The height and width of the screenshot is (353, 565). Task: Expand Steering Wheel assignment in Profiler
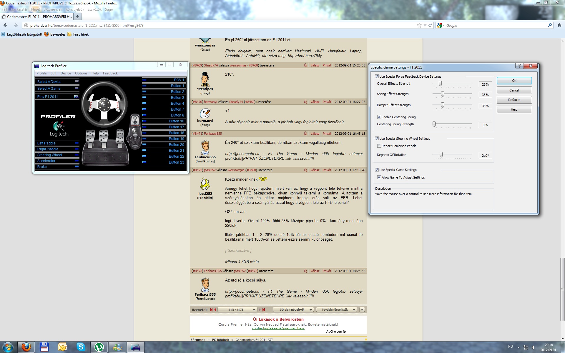pos(77,155)
